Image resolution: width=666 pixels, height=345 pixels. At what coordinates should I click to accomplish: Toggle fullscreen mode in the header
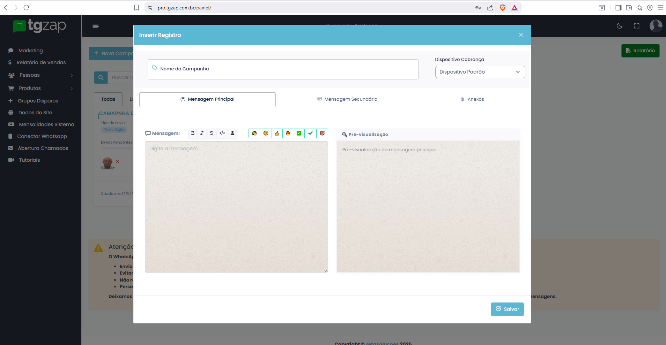coord(637,26)
